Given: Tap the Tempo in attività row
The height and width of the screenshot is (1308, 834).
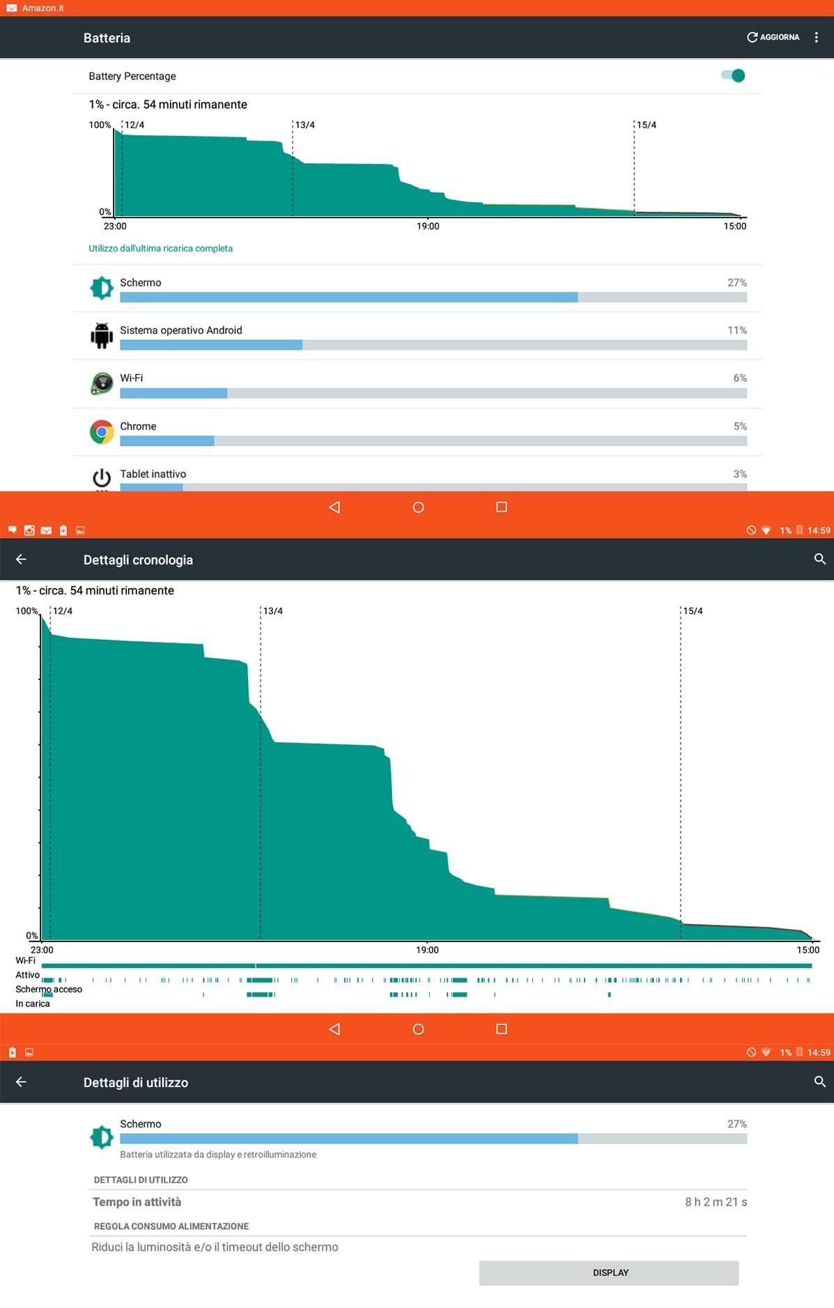Looking at the screenshot, I should click(418, 1202).
